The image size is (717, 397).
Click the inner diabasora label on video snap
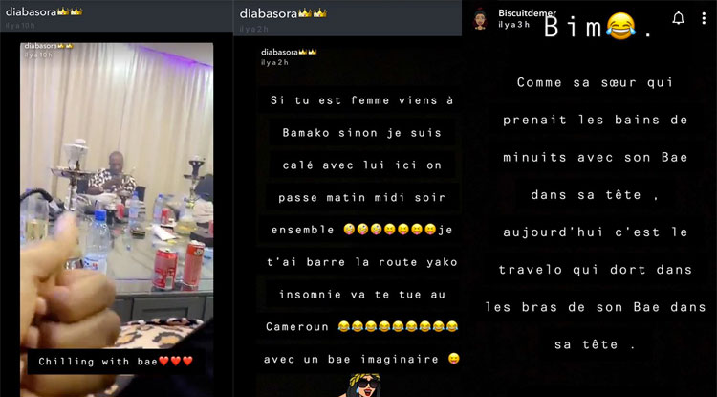(49, 46)
